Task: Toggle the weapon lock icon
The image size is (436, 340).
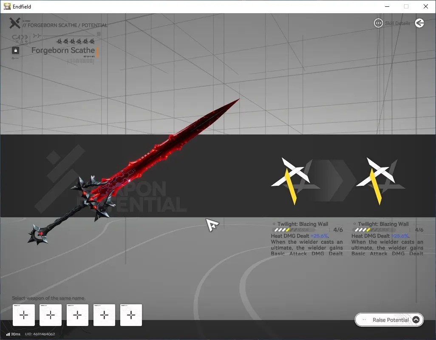Action: [16, 50]
